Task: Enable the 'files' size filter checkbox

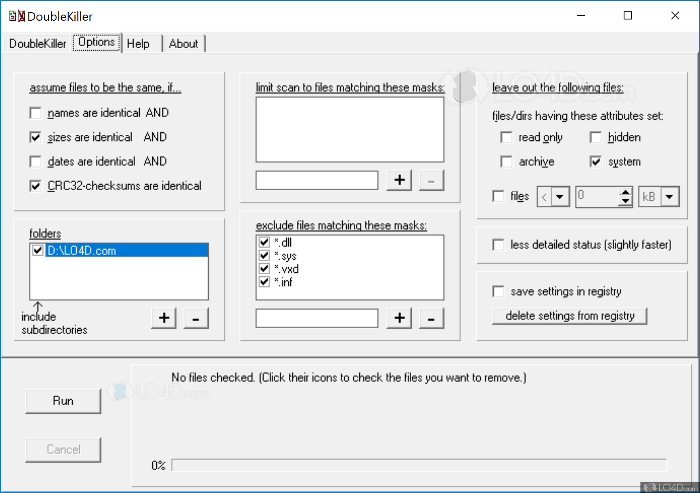Action: (x=498, y=196)
